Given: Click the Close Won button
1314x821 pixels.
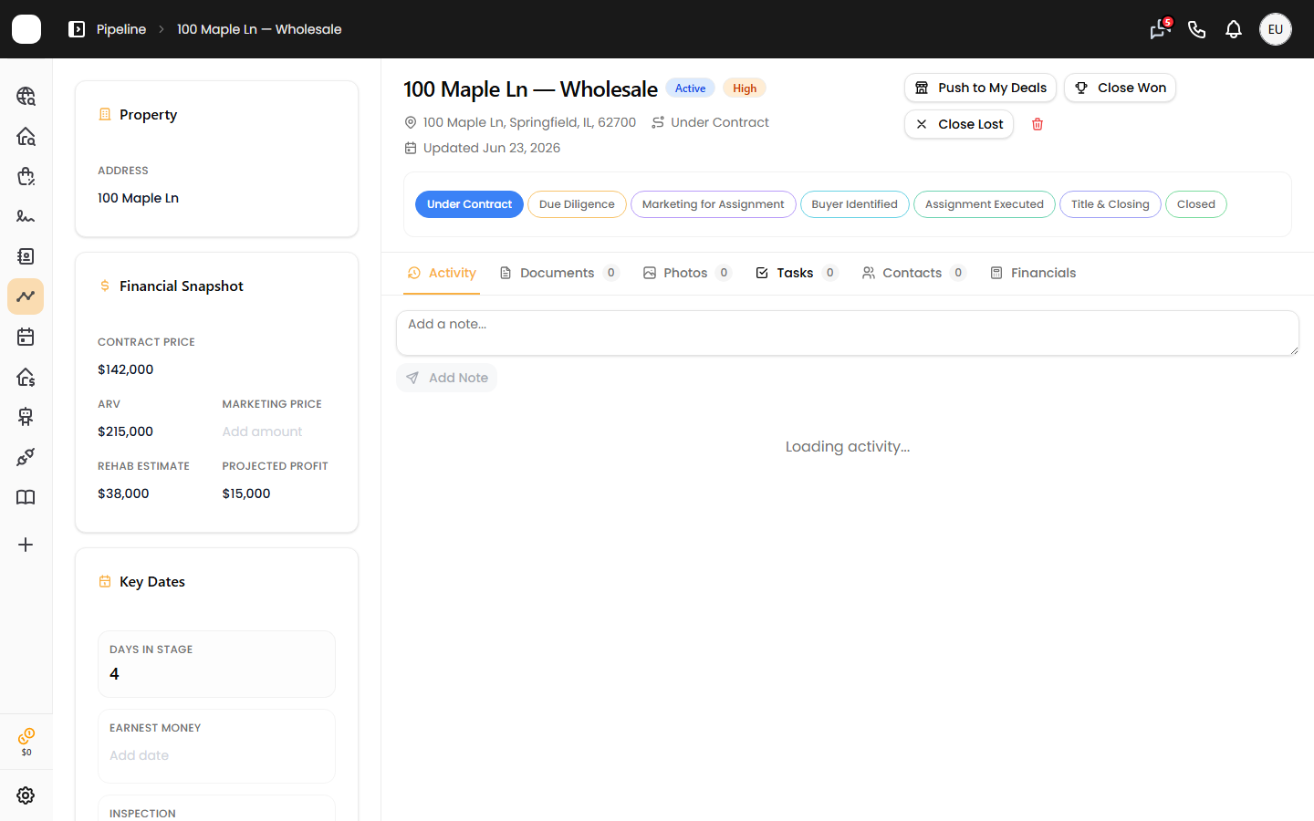Looking at the screenshot, I should point(1120,88).
